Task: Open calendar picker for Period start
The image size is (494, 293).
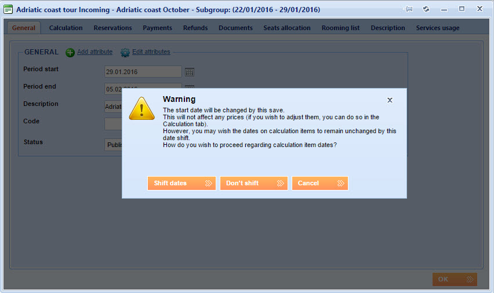Action: 190,72
